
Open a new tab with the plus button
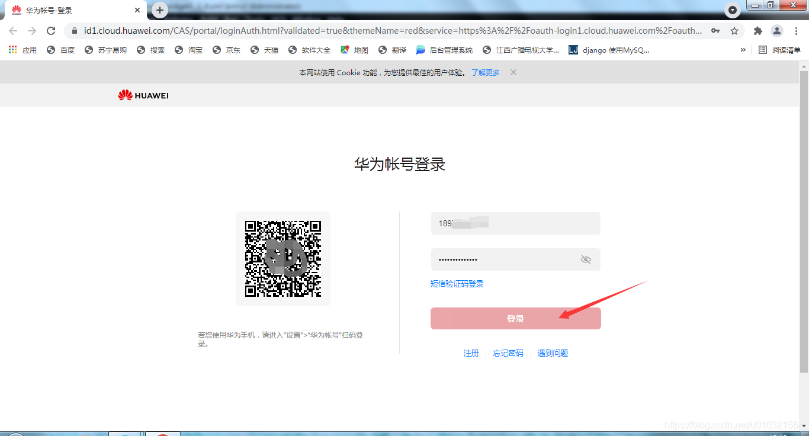coord(160,10)
